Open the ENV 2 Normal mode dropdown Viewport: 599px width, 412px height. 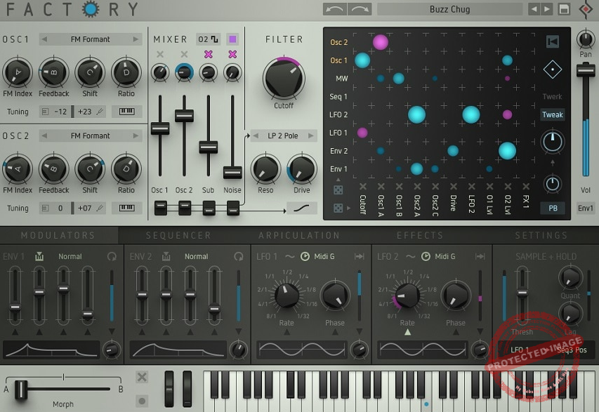coord(197,257)
